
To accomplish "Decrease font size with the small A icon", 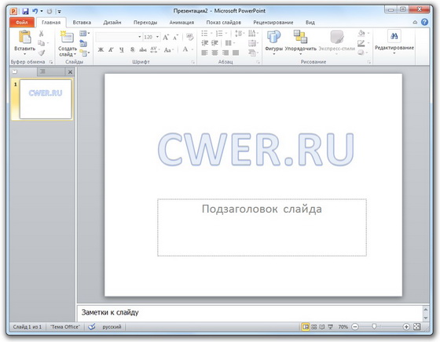I will coord(176,37).
